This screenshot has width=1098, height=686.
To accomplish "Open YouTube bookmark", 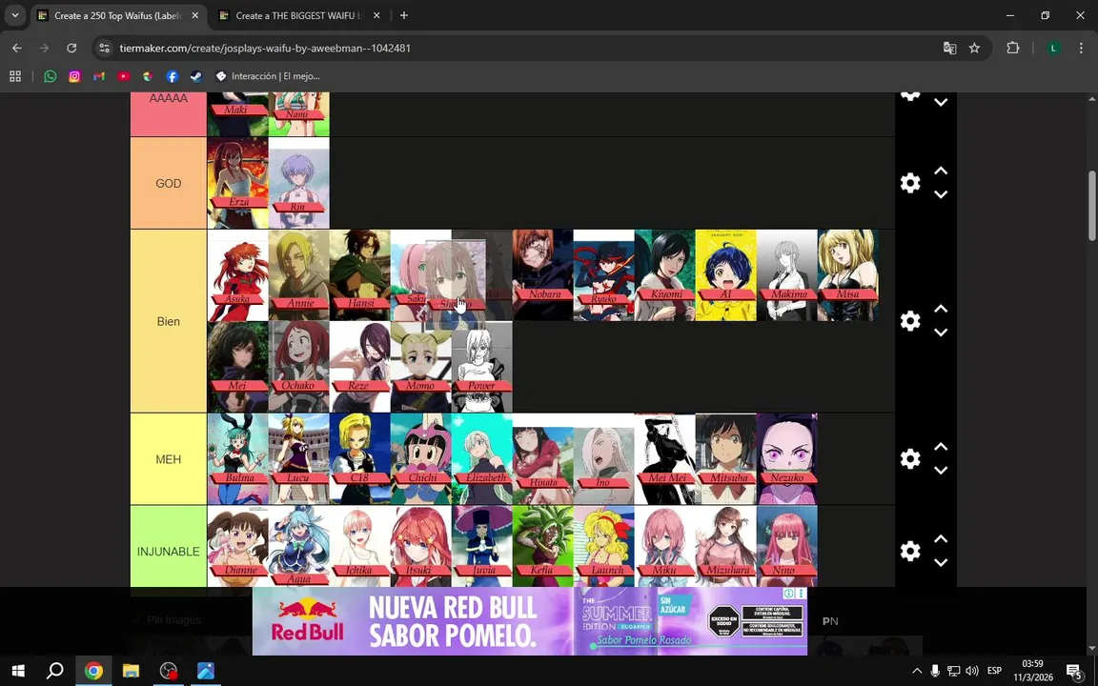I will [x=124, y=76].
